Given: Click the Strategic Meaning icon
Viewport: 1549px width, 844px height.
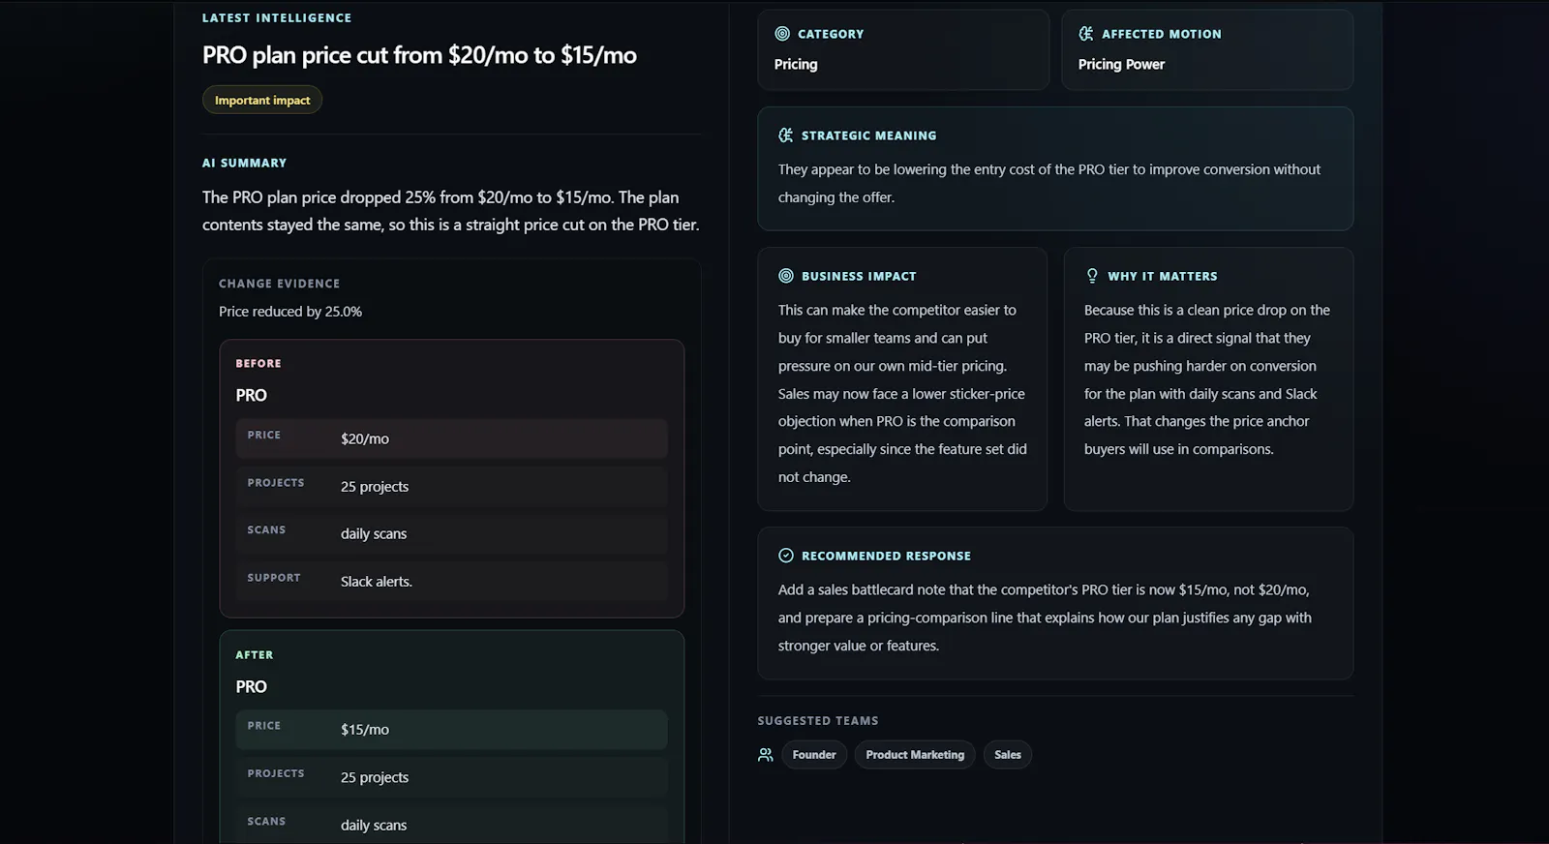Looking at the screenshot, I should [x=786, y=136].
